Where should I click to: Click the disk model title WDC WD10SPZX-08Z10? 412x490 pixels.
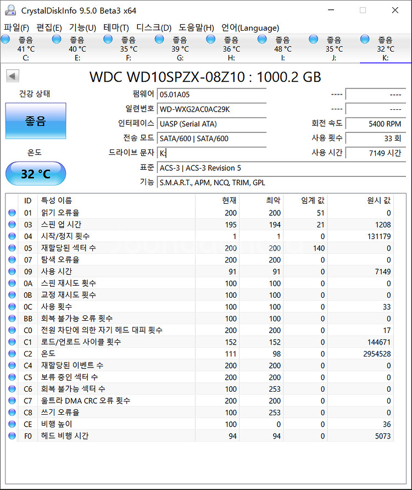click(205, 77)
